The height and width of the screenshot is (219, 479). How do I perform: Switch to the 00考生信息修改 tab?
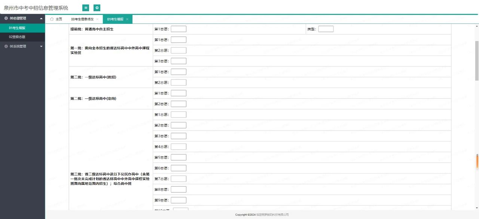click(x=81, y=19)
